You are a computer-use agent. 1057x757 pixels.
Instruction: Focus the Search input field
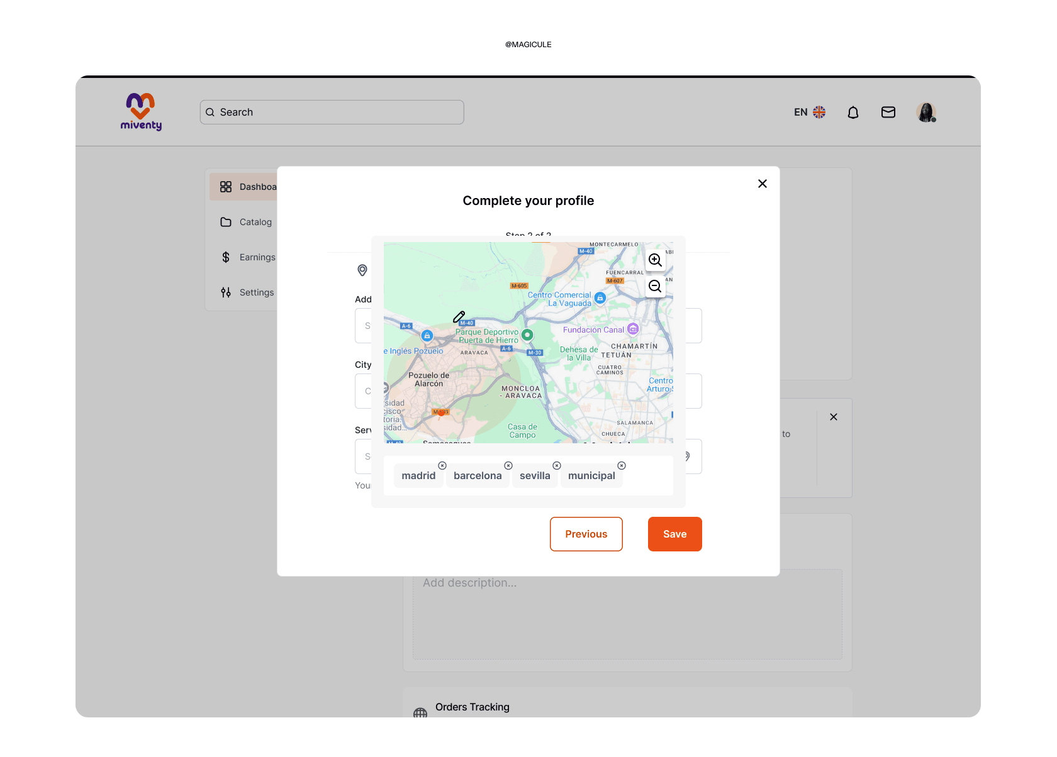[x=332, y=112]
